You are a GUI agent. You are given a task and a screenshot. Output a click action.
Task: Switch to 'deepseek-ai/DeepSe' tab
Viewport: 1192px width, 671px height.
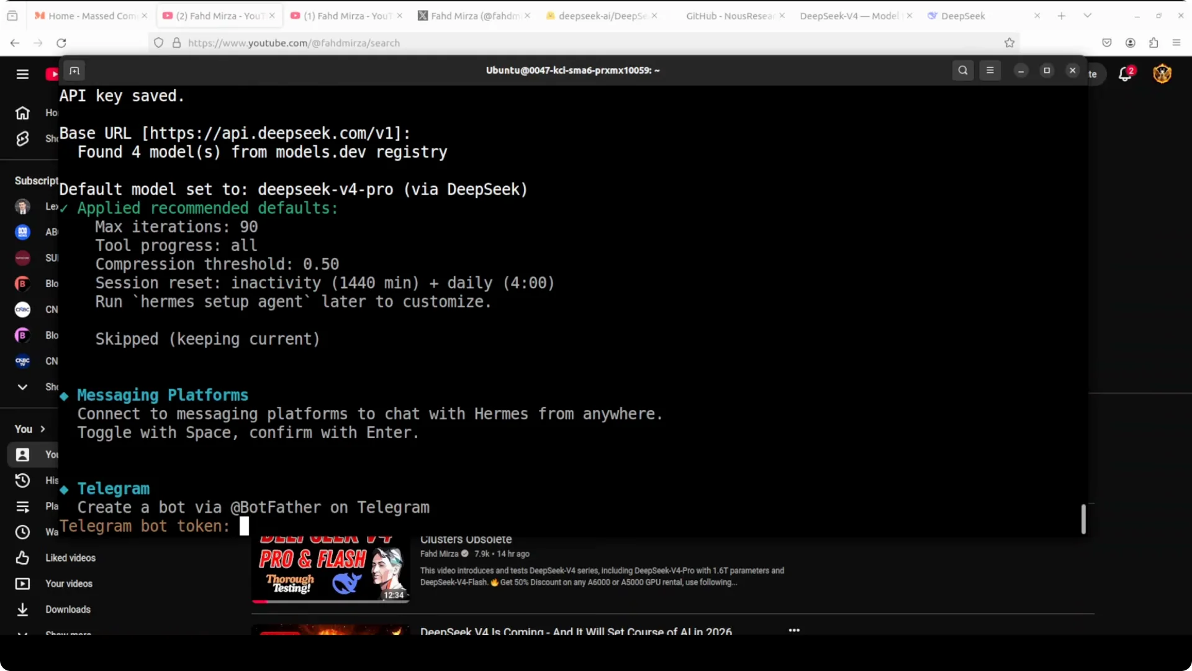(x=602, y=16)
